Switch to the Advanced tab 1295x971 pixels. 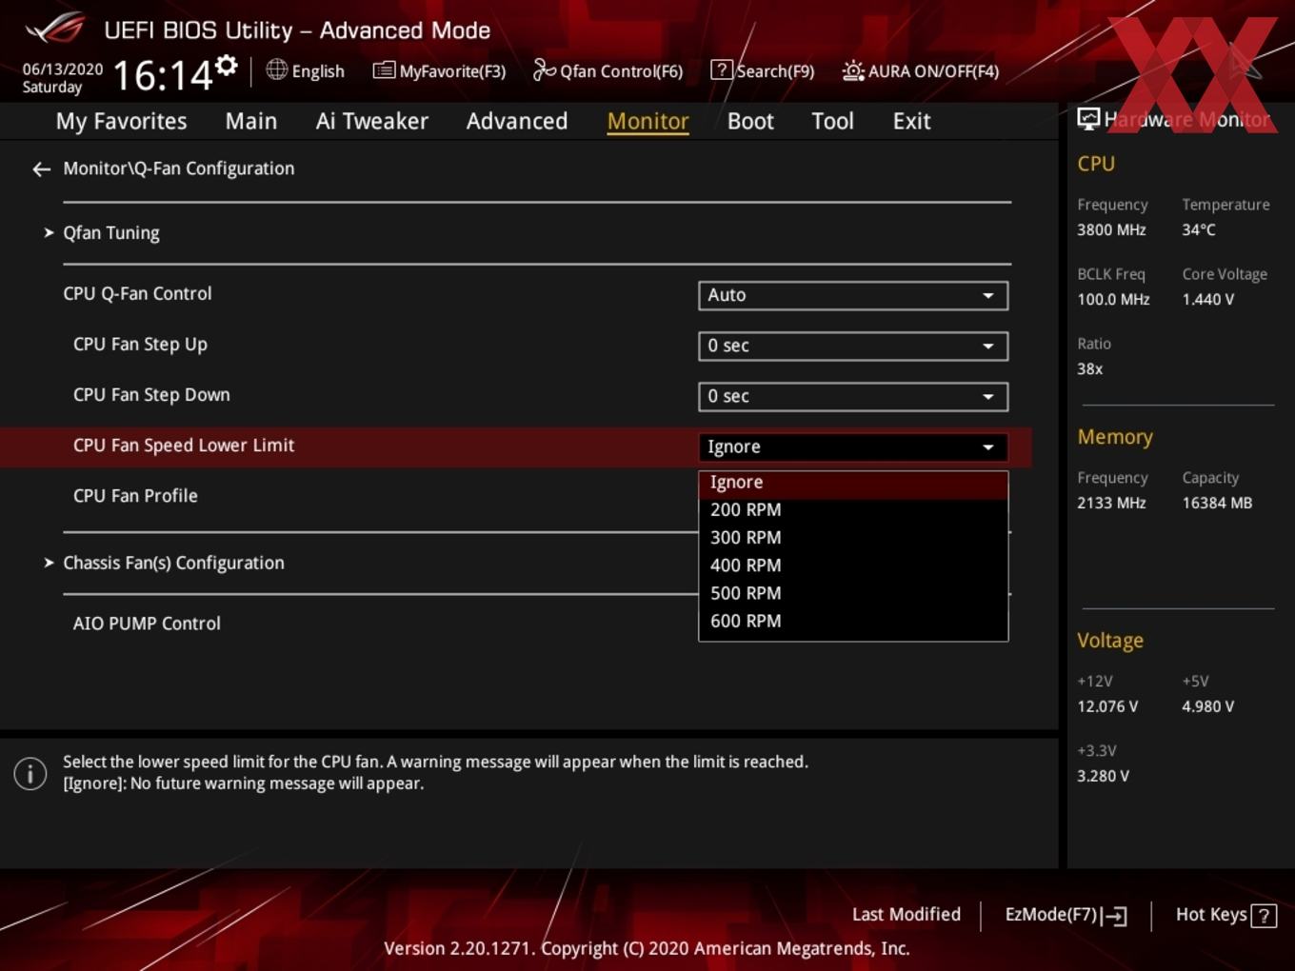click(x=517, y=121)
